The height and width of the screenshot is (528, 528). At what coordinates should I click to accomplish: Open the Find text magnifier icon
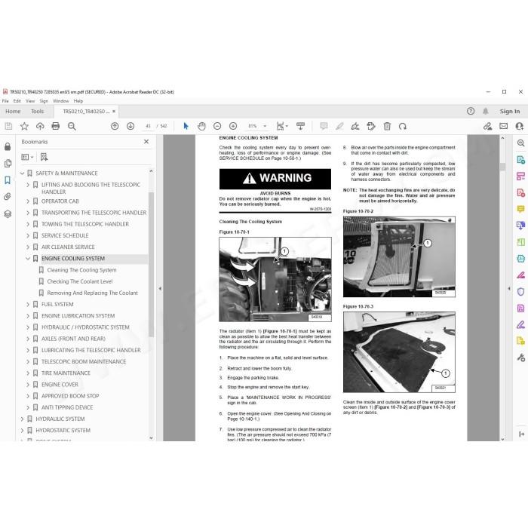72,126
